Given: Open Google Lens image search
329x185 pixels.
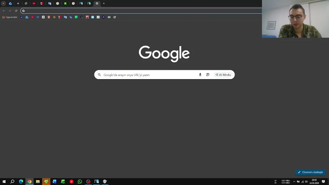Looking at the screenshot, I should pyautogui.click(x=208, y=75).
